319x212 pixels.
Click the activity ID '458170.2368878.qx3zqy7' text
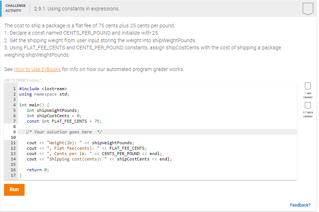pos(22,80)
